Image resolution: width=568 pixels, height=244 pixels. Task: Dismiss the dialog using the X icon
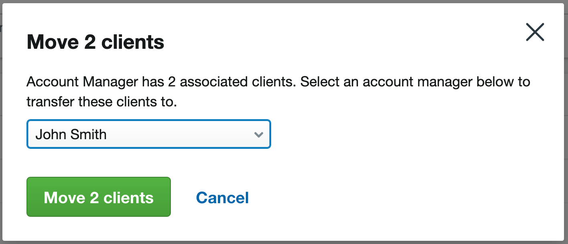pos(535,32)
